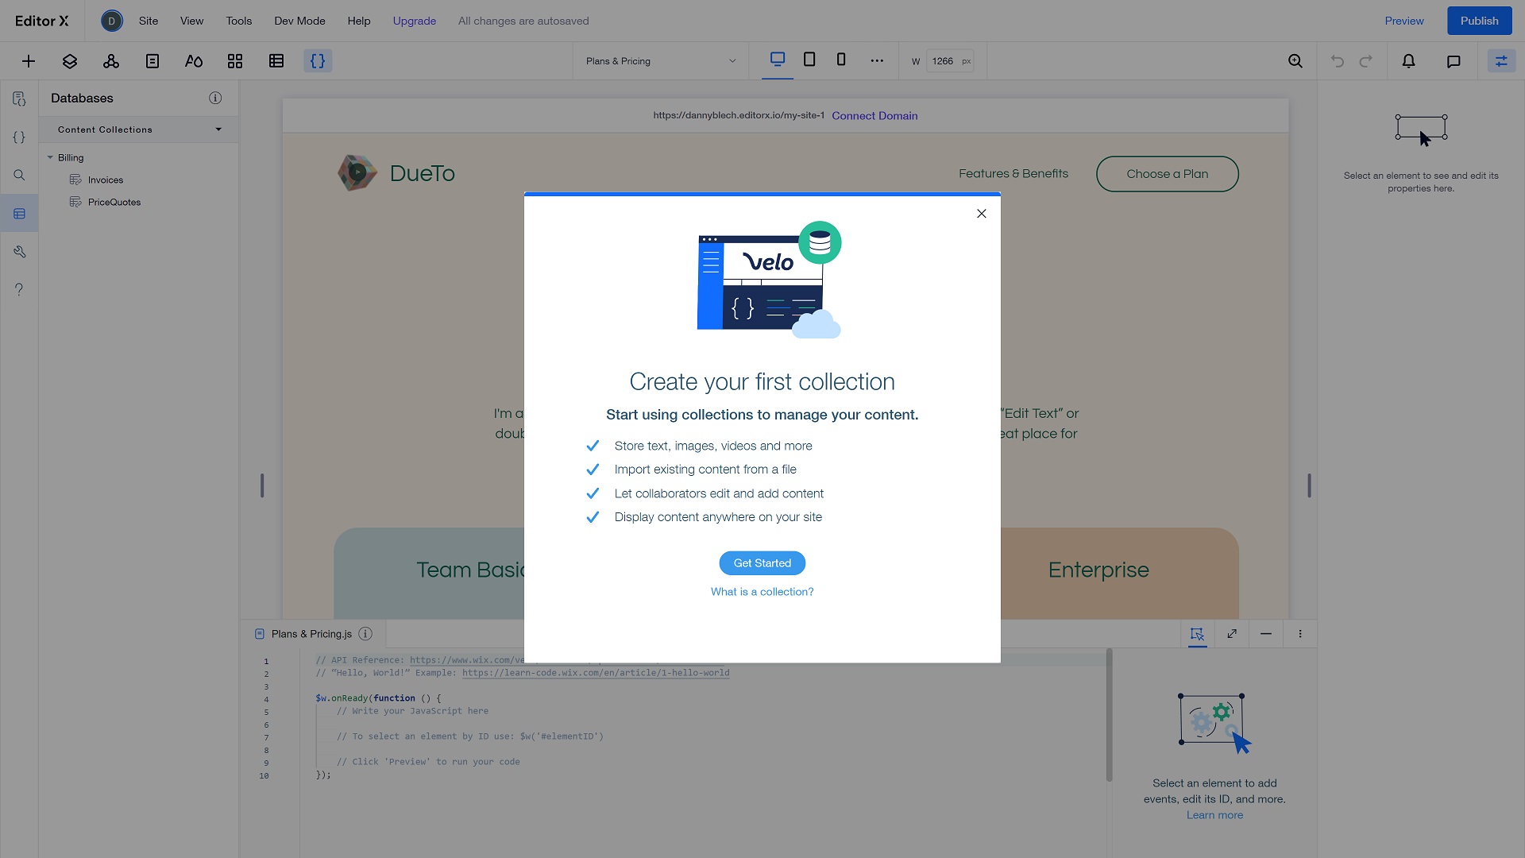Close the Create your first collection dialog
Image resolution: width=1525 pixels, height=858 pixels.
[982, 214]
